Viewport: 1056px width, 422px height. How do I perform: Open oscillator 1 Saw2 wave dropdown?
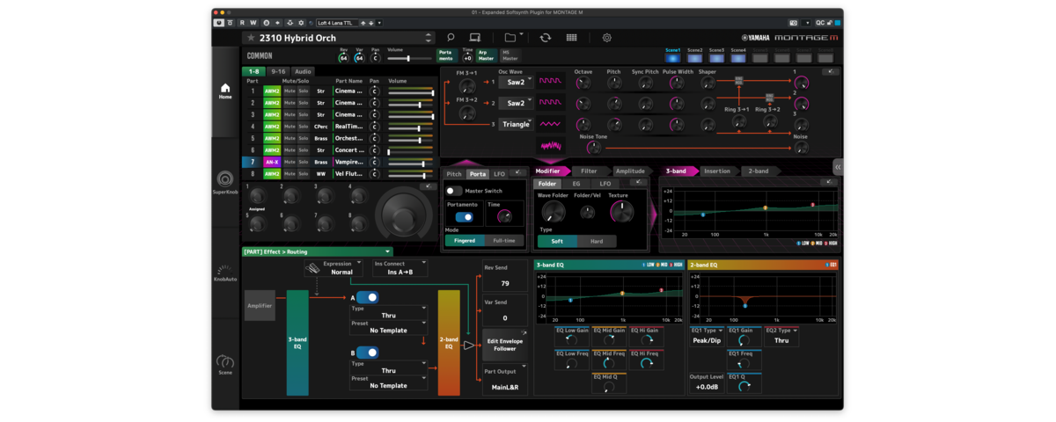click(x=517, y=82)
